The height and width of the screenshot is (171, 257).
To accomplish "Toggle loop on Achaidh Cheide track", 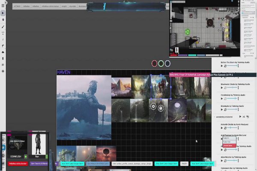I will point(225,128).
